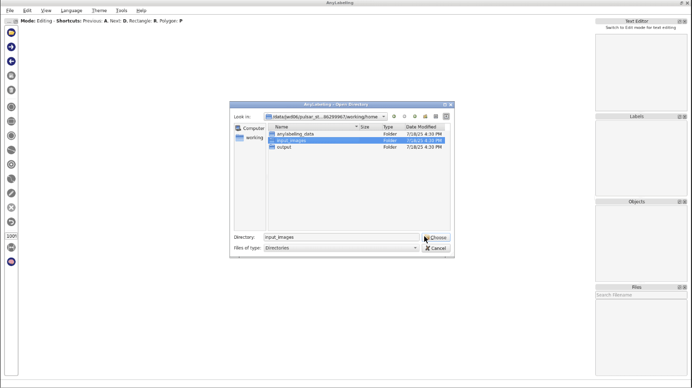Click the Edit shapes pencil icon
The image size is (692, 388).
(11, 193)
